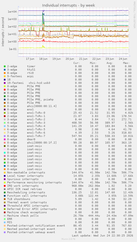Click the 12.43k max of Rescheduling interrupts

tap(128, 192)
